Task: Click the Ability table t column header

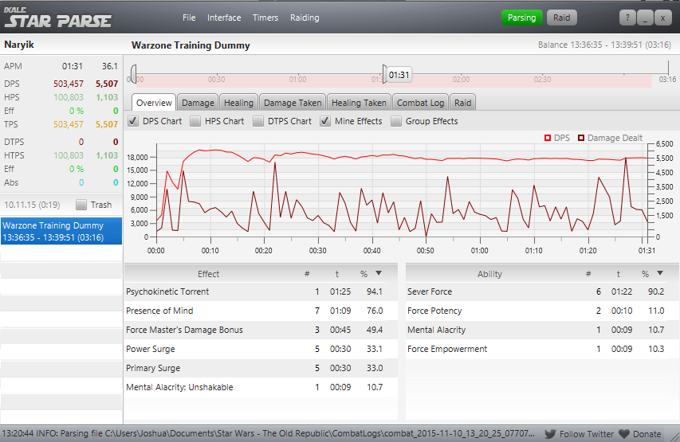Action: [x=619, y=274]
